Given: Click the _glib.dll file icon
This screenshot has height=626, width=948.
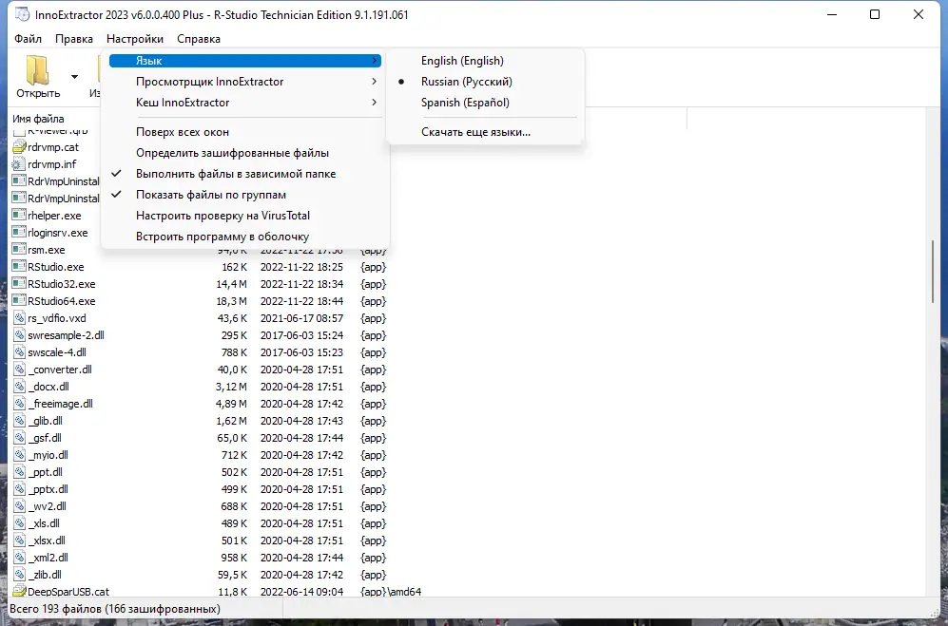Looking at the screenshot, I should (19, 421).
